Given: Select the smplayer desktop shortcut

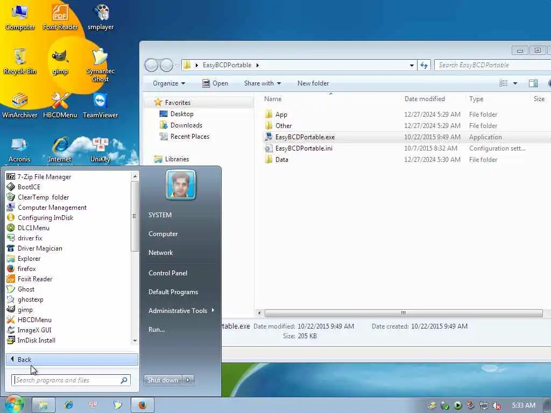Looking at the screenshot, I should tap(101, 17).
